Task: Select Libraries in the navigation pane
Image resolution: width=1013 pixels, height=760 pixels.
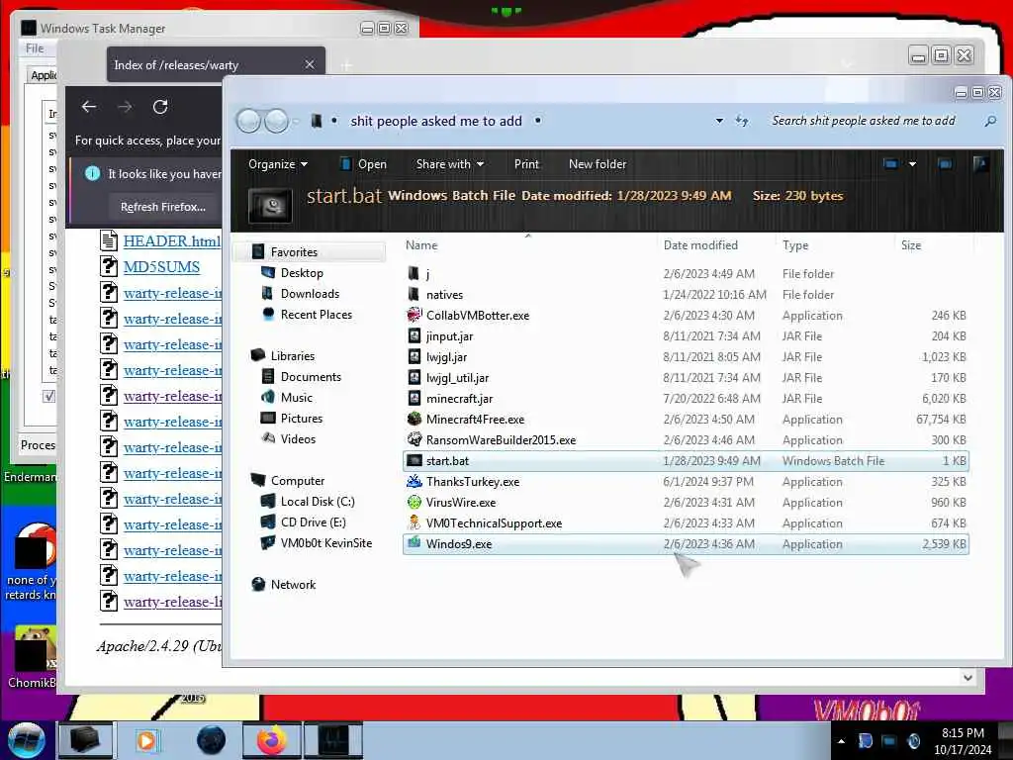Action: click(x=292, y=356)
